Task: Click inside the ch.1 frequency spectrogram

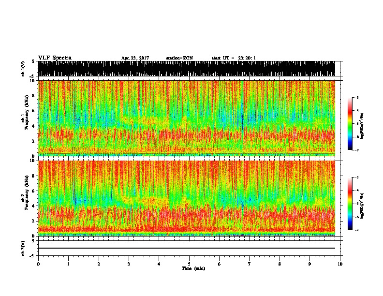Action: [x=187, y=118]
